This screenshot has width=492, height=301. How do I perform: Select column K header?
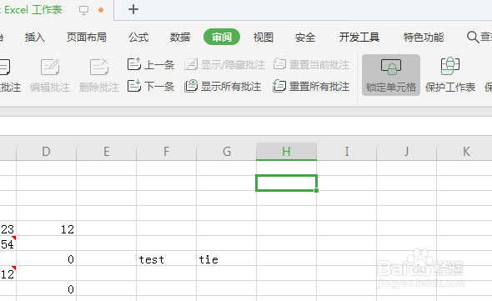(464, 152)
